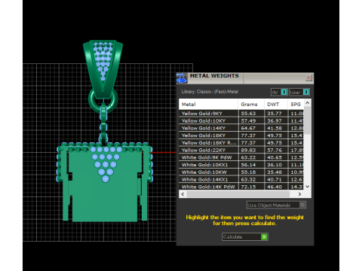
Task: Click the DWT column header
Action: point(276,105)
